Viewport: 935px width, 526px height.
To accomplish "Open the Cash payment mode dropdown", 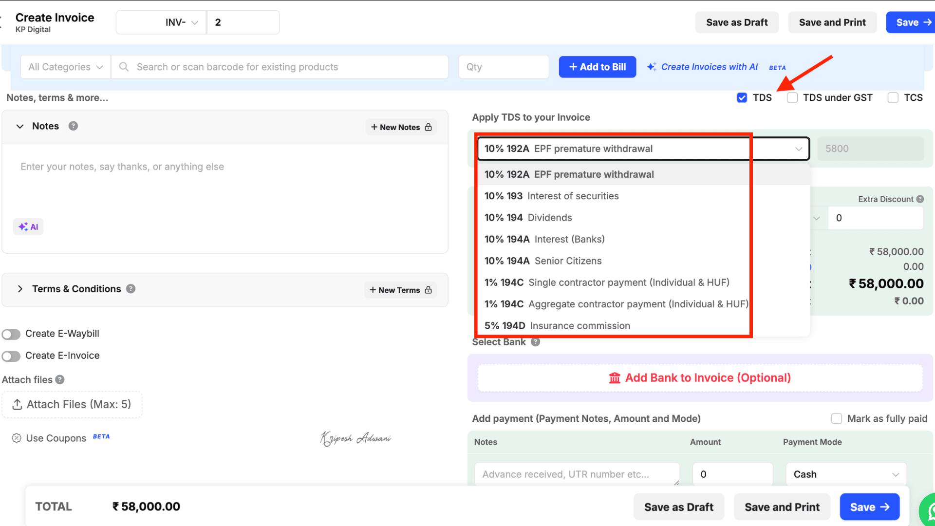I will (845, 474).
